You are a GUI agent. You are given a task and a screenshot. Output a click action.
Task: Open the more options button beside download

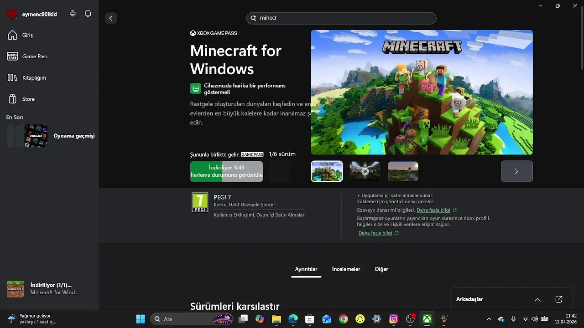pyautogui.click(x=280, y=171)
